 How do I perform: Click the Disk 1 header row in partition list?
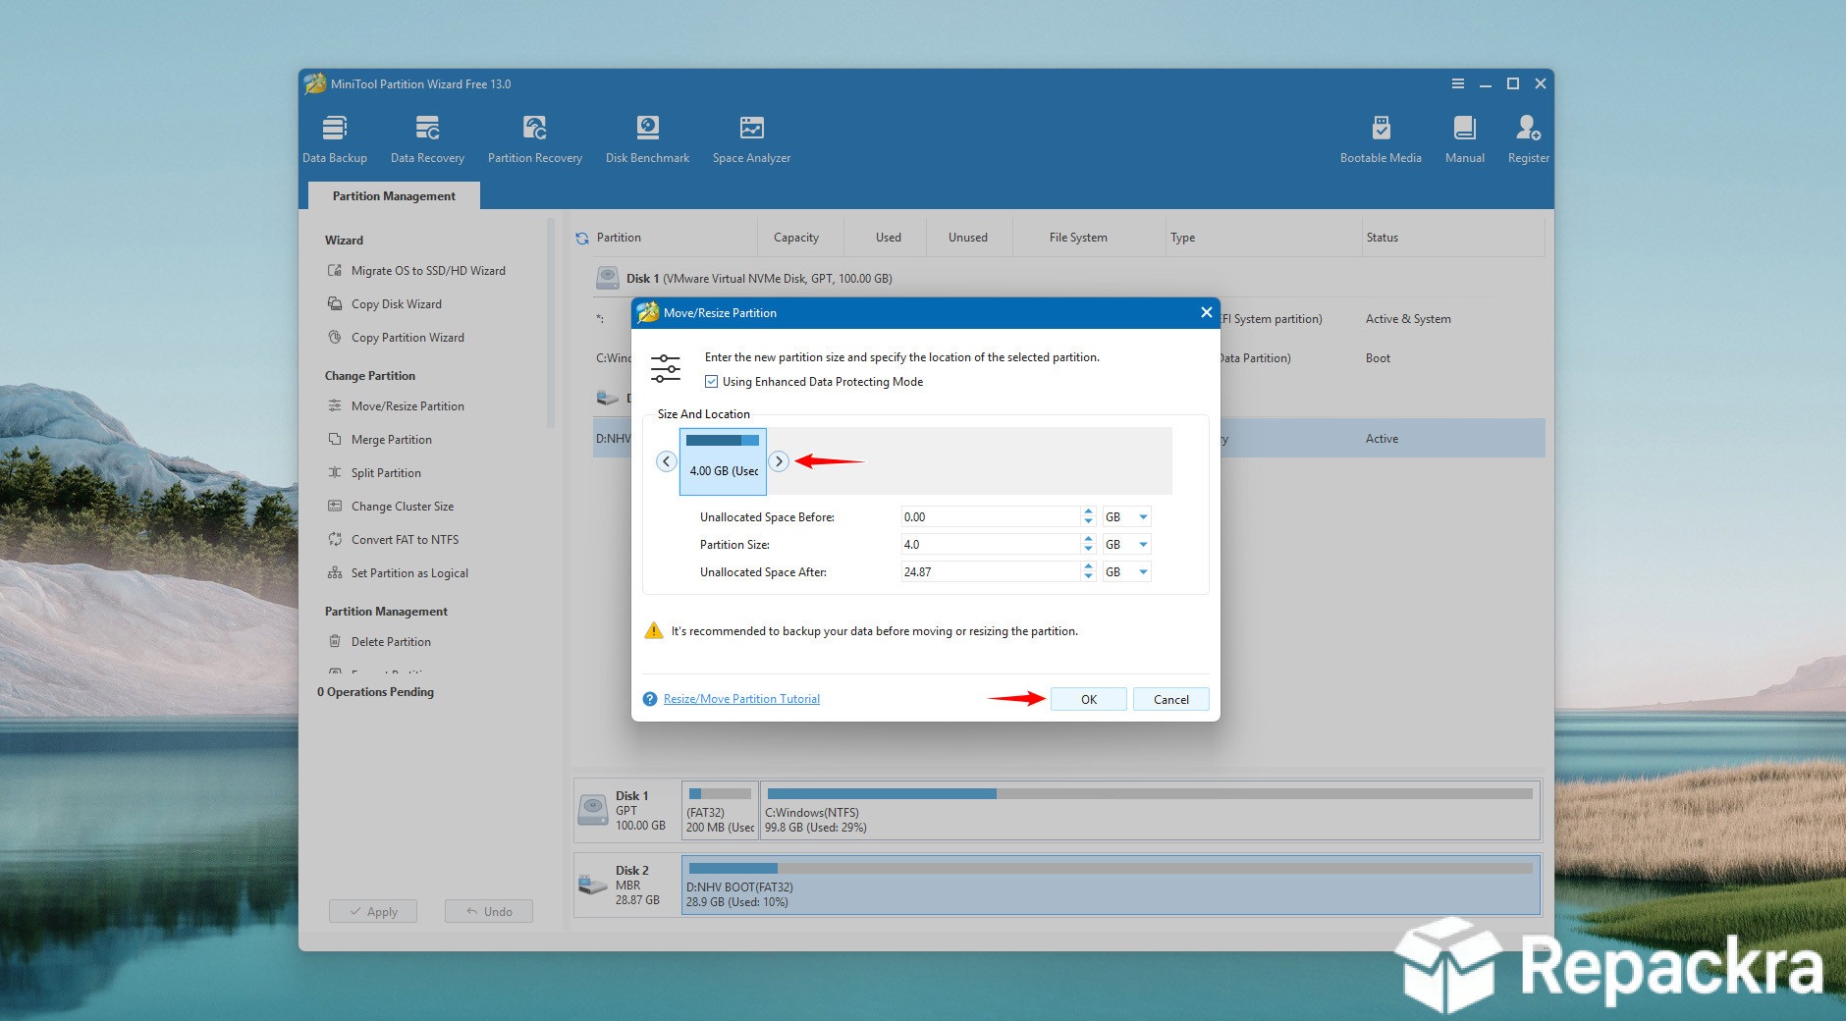pos(1068,279)
